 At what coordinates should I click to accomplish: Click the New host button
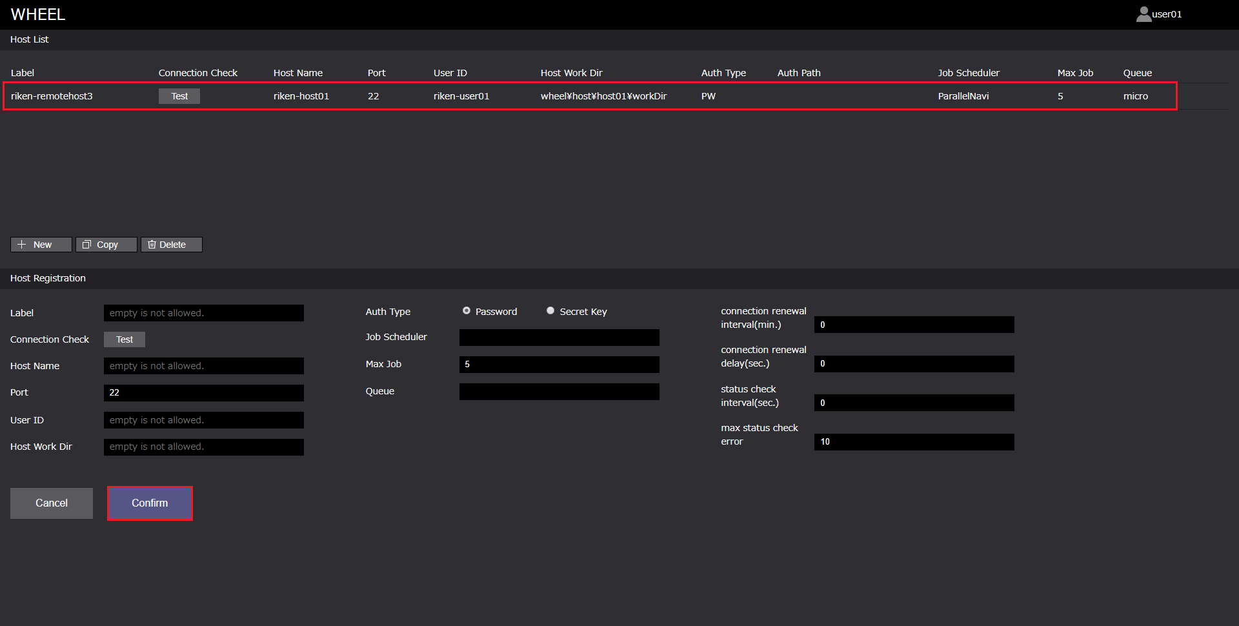pyautogui.click(x=41, y=245)
